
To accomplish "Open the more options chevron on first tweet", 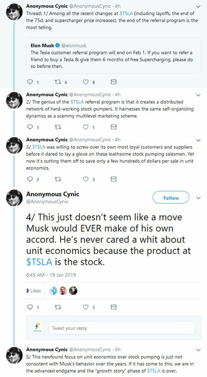I will pos(198,6).
